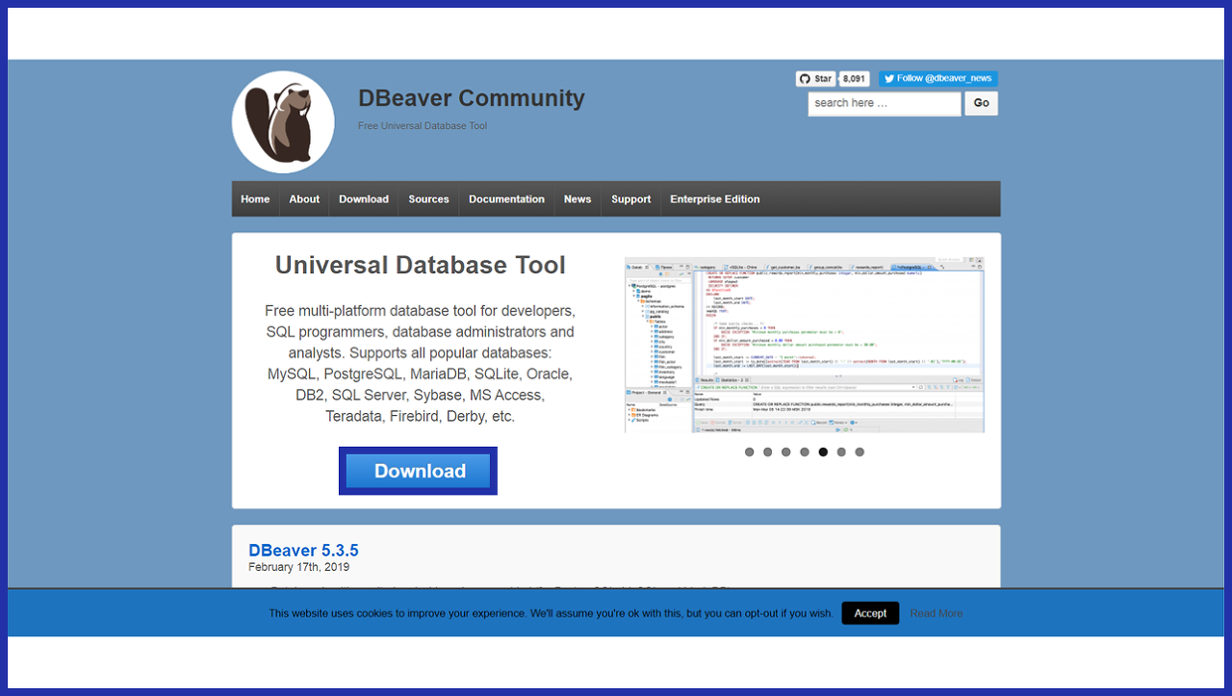Open the Home menu item
Image resolution: width=1232 pixels, height=696 pixels.
(255, 199)
